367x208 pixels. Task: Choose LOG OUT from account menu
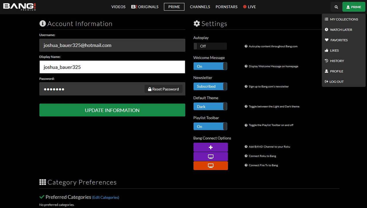343,82
